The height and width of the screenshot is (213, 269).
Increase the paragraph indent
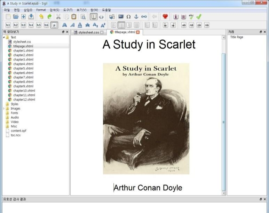[173, 25]
